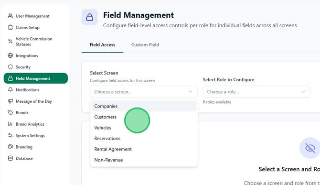
Task: Open Branding in the sidebar
Action: tap(36, 147)
